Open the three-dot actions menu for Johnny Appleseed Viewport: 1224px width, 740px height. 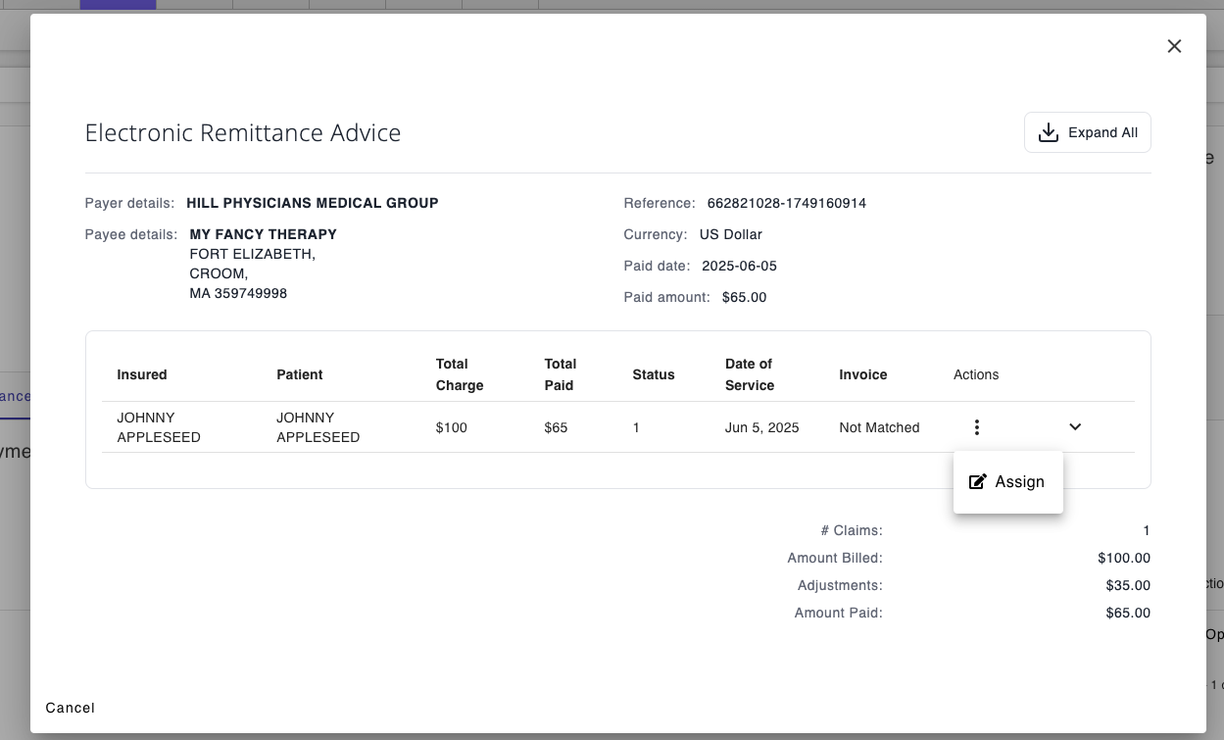tap(976, 427)
